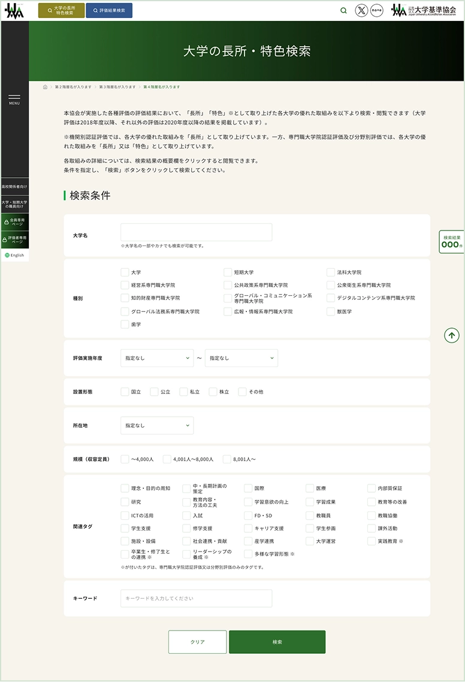The image size is (465, 682).
Task: Focus the キーワード input field
Action: point(197,599)
